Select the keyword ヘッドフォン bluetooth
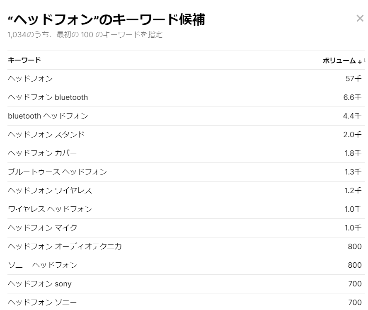 tap(47, 97)
